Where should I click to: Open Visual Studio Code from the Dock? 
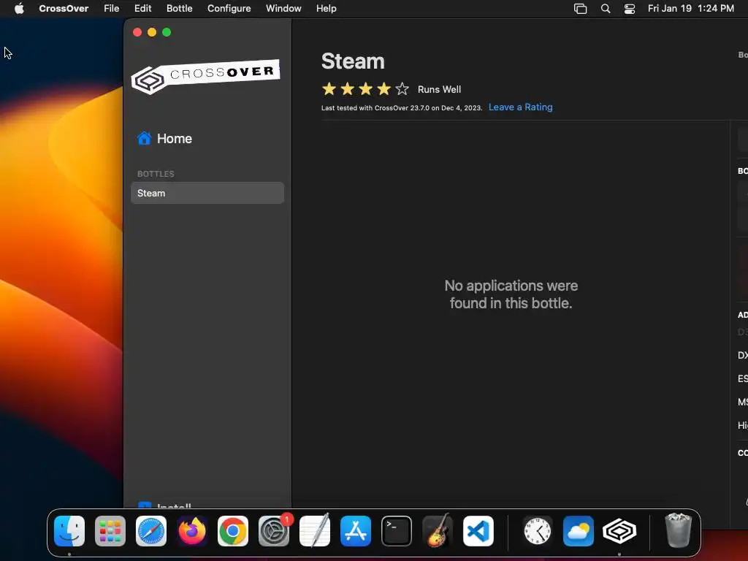click(x=478, y=530)
